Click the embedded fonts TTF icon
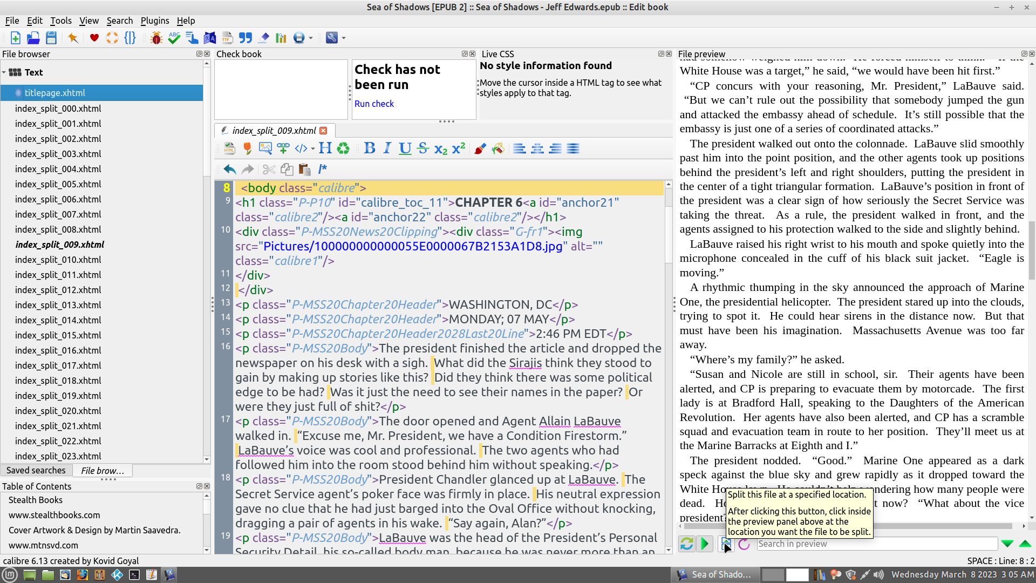The height and width of the screenshot is (583, 1036). (x=227, y=38)
